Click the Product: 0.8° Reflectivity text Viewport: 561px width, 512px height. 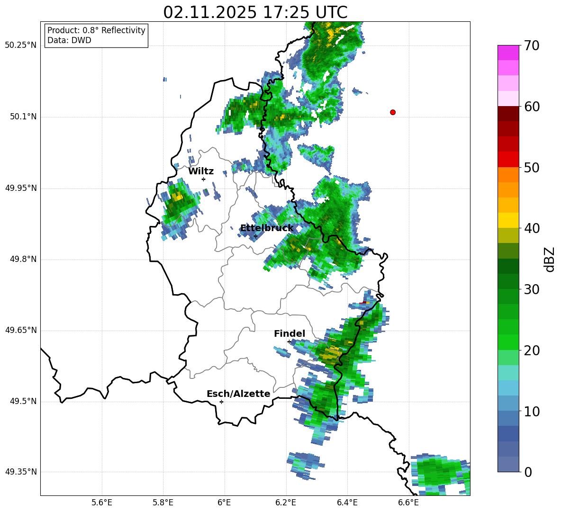click(x=96, y=30)
